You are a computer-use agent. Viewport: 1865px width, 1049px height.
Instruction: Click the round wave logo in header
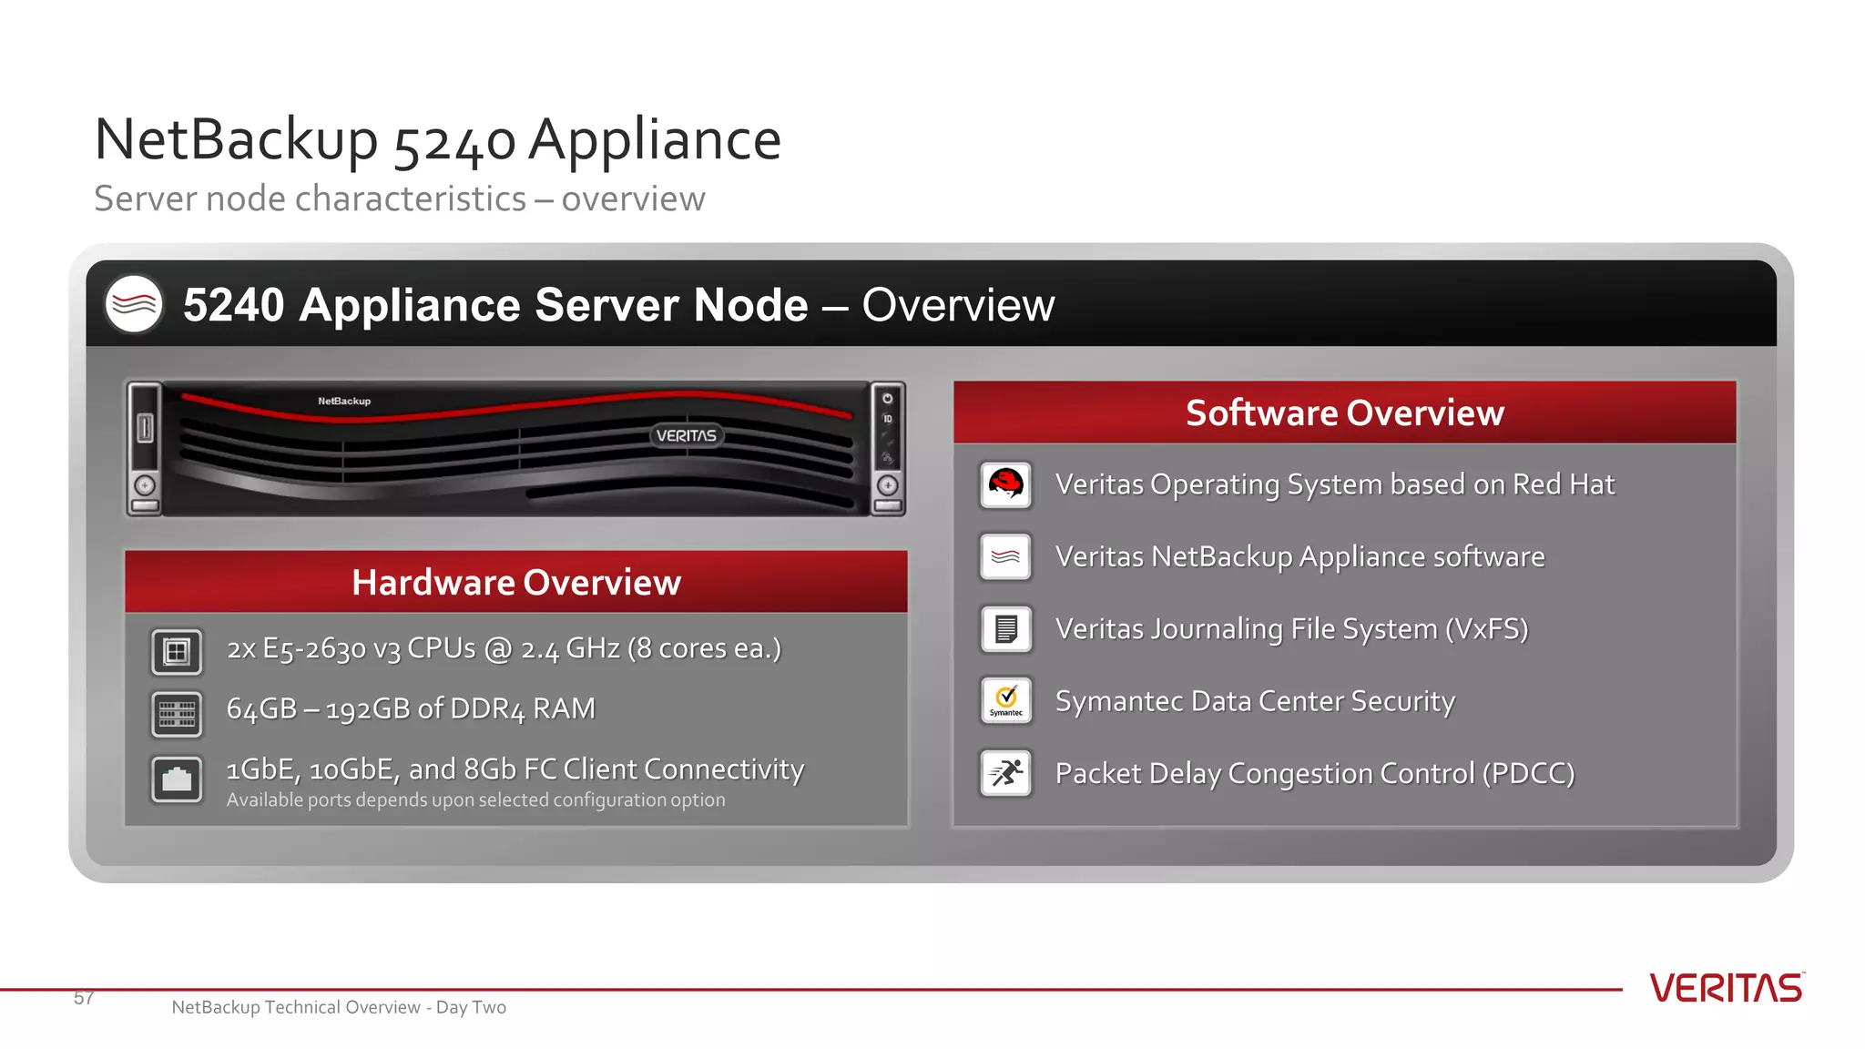coord(134,304)
